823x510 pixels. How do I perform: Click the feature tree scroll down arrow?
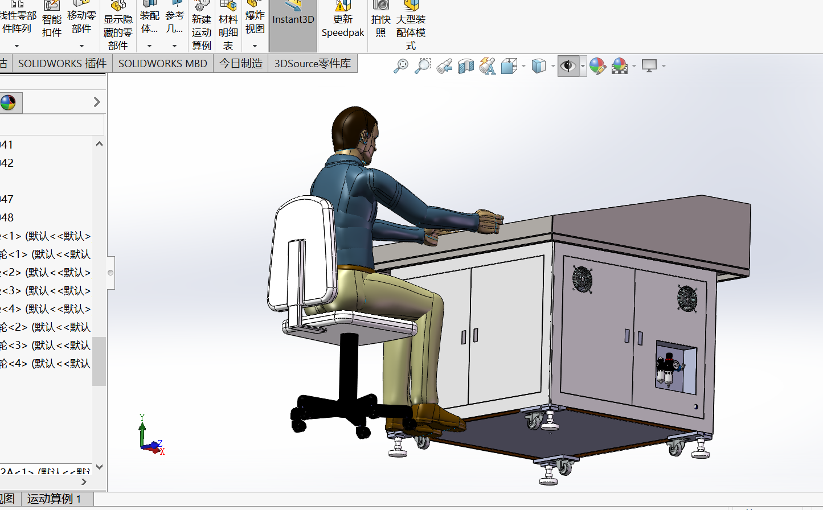[x=100, y=467]
